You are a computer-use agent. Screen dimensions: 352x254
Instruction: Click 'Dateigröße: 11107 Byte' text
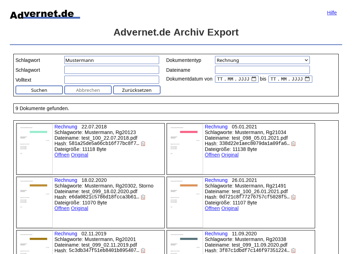pos(231,203)
